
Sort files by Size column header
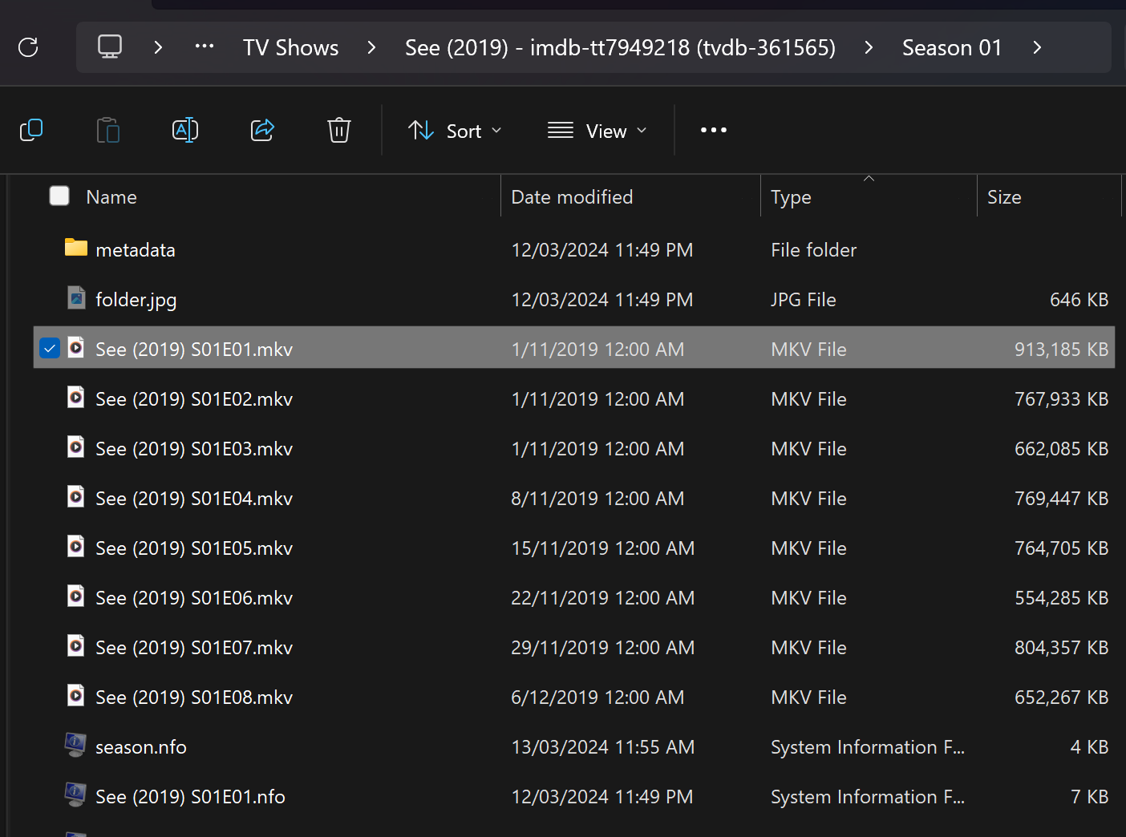tap(1004, 197)
